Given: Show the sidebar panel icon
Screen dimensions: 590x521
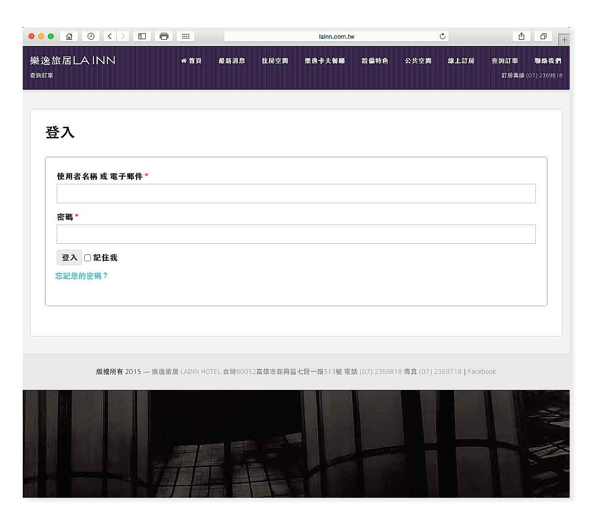Looking at the screenshot, I should tap(142, 36).
